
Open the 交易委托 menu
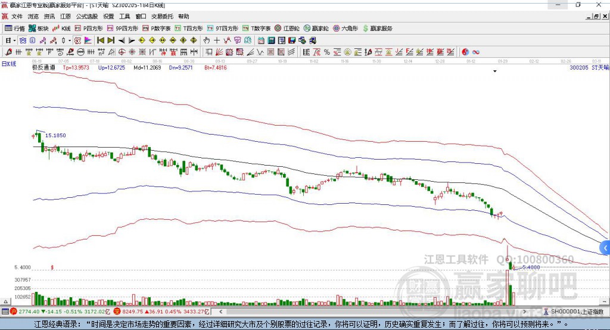(x=162, y=16)
